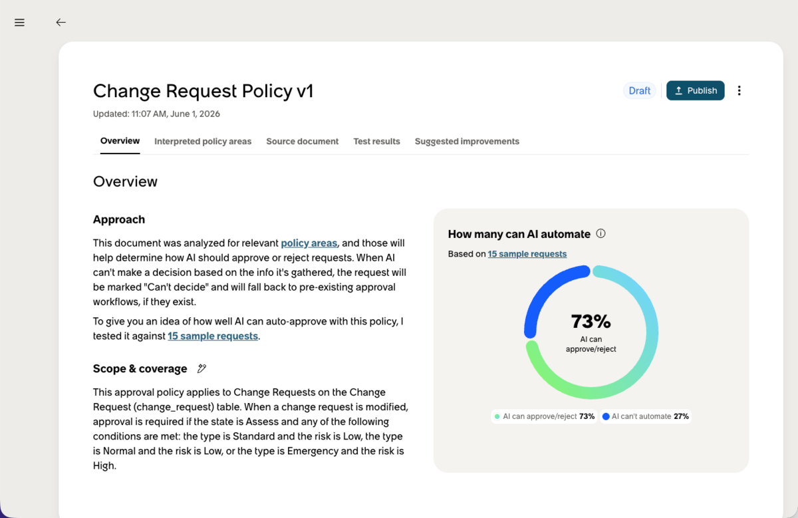This screenshot has height=518, width=798.
Task: Go back with the left arrow
Action: pyautogui.click(x=61, y=23)
